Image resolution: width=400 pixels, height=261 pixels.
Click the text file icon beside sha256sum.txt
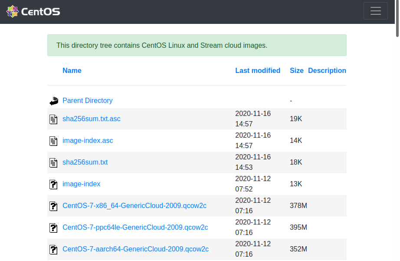click(53, 163)
